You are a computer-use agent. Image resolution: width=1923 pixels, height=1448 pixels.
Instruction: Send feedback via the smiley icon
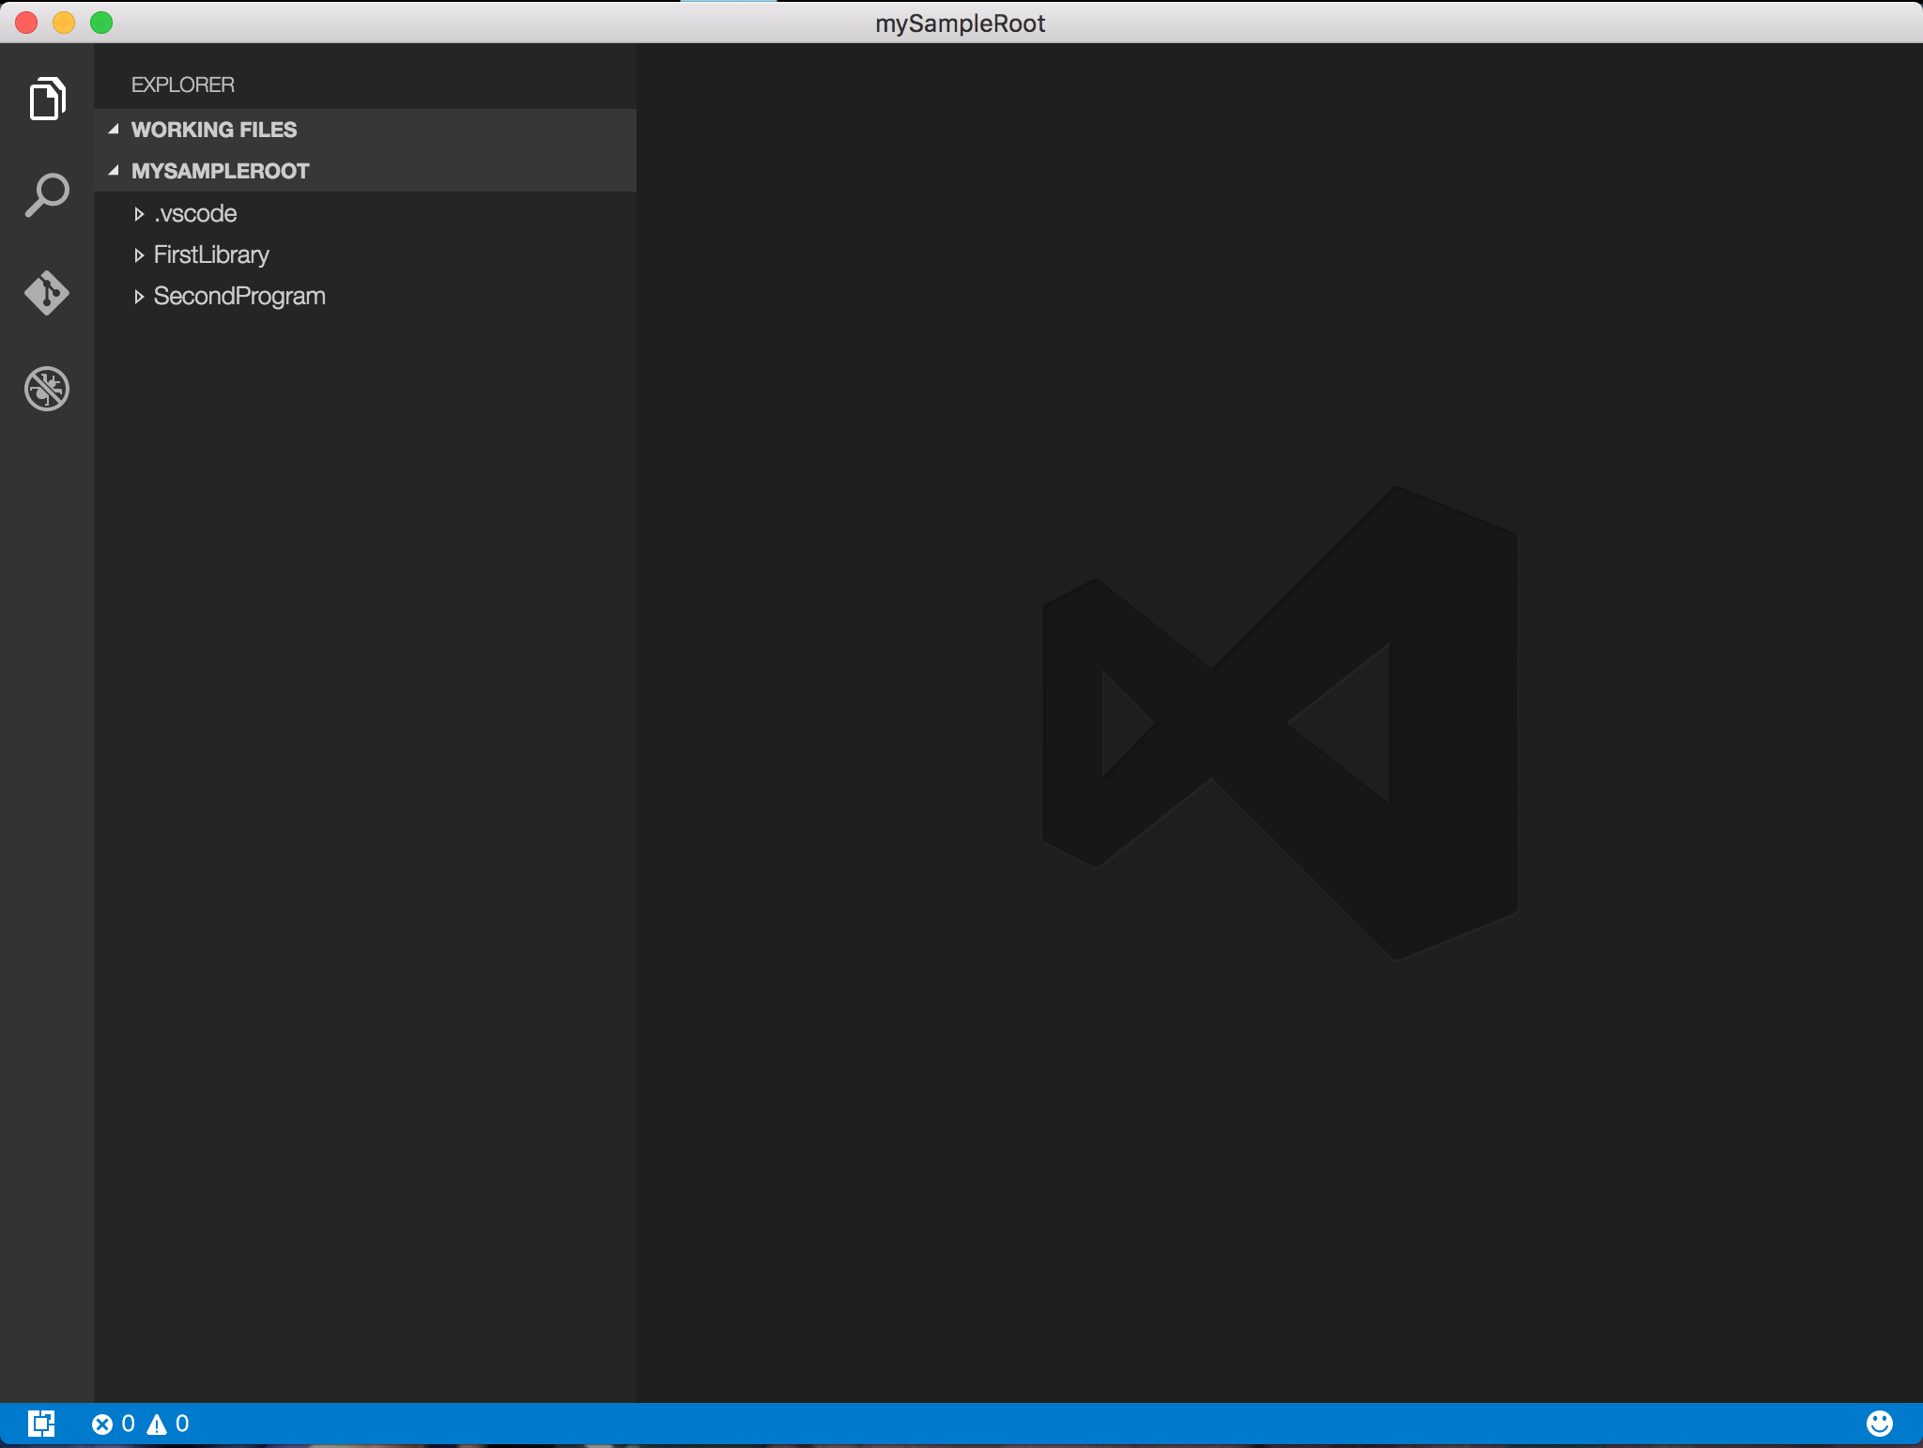1879,1424
